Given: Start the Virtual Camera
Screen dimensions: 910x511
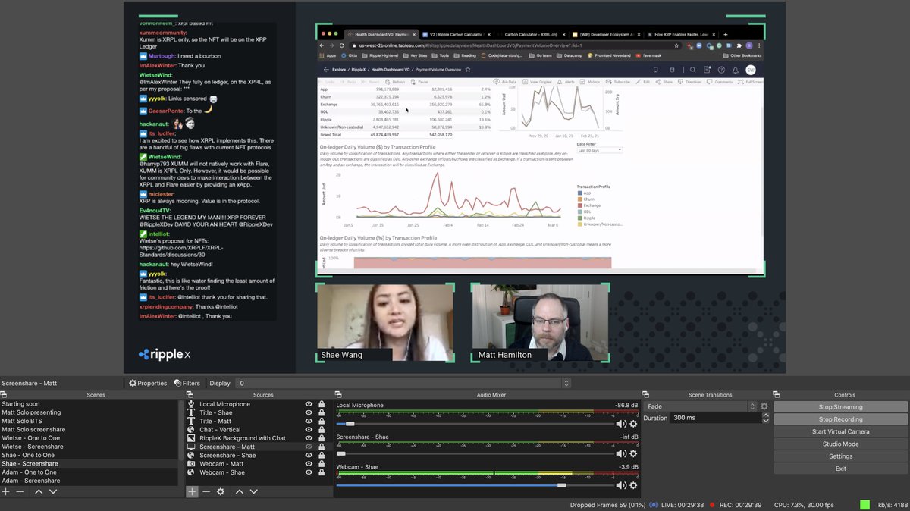Looking at the screenshot, I should [840, 431].
